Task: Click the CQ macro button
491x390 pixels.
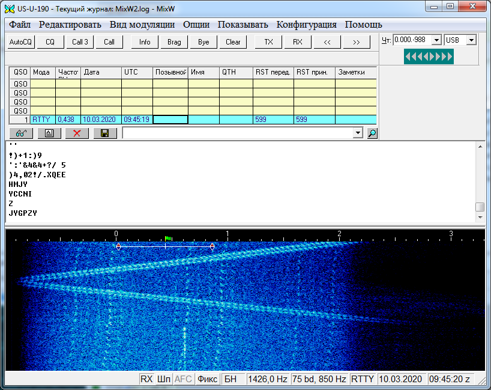Action: [50, 42]
